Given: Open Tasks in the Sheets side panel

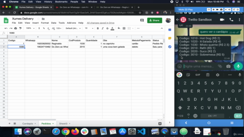Looking at the screenshot, I should 170,47.
